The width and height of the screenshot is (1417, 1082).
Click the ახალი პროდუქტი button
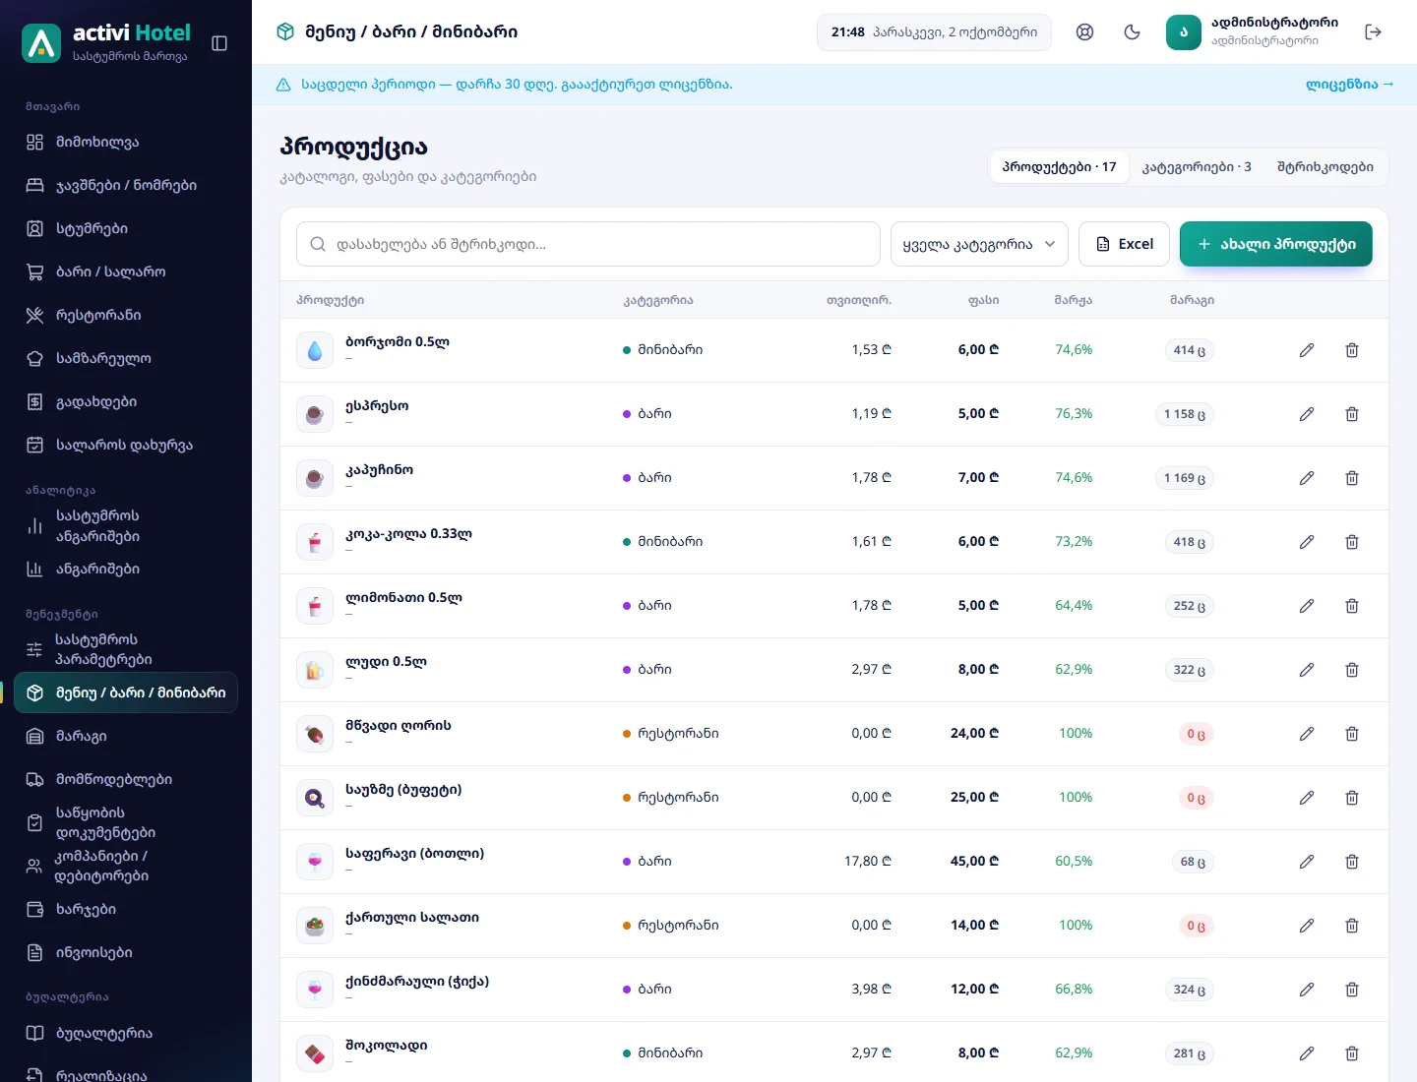1276,244
